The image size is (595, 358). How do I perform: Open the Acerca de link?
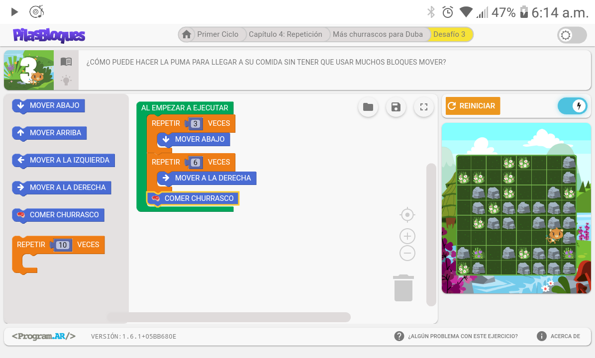tap(559, 336)
